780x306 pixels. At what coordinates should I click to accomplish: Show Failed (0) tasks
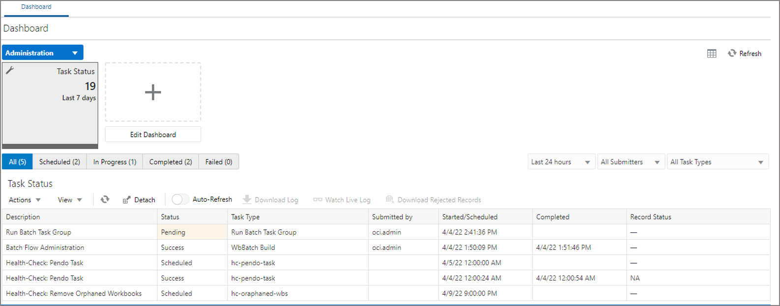tap(219, 162)
